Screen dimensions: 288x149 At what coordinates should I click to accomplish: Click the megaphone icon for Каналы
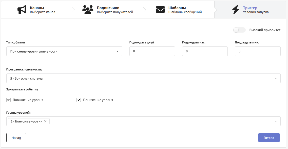(x=22, y=10)
